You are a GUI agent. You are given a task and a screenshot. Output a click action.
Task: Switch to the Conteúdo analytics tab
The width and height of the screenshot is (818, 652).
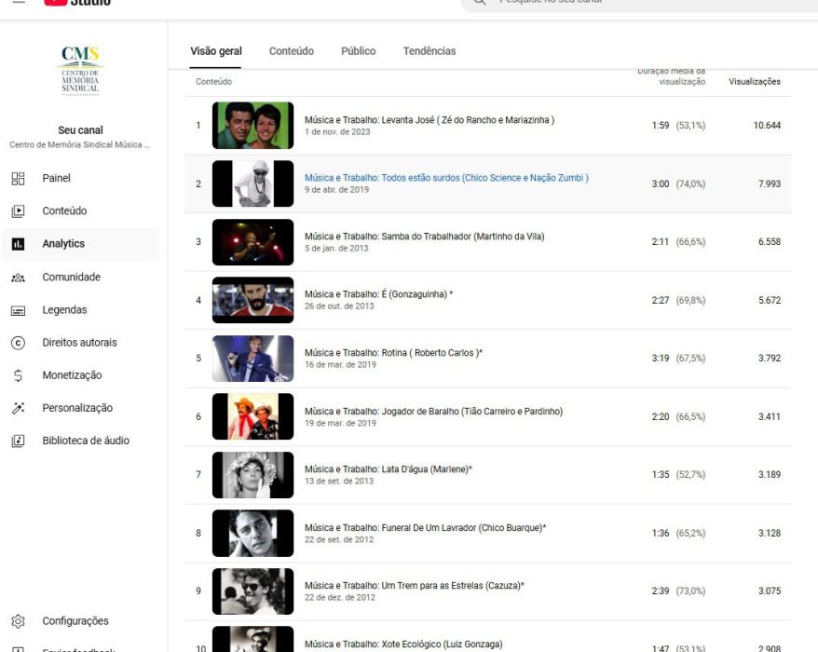click(x=291, y=51)
